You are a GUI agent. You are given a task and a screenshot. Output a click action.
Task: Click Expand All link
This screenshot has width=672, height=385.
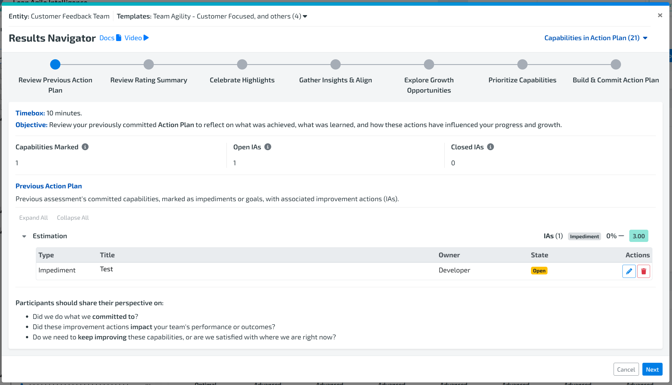[33, 218]
